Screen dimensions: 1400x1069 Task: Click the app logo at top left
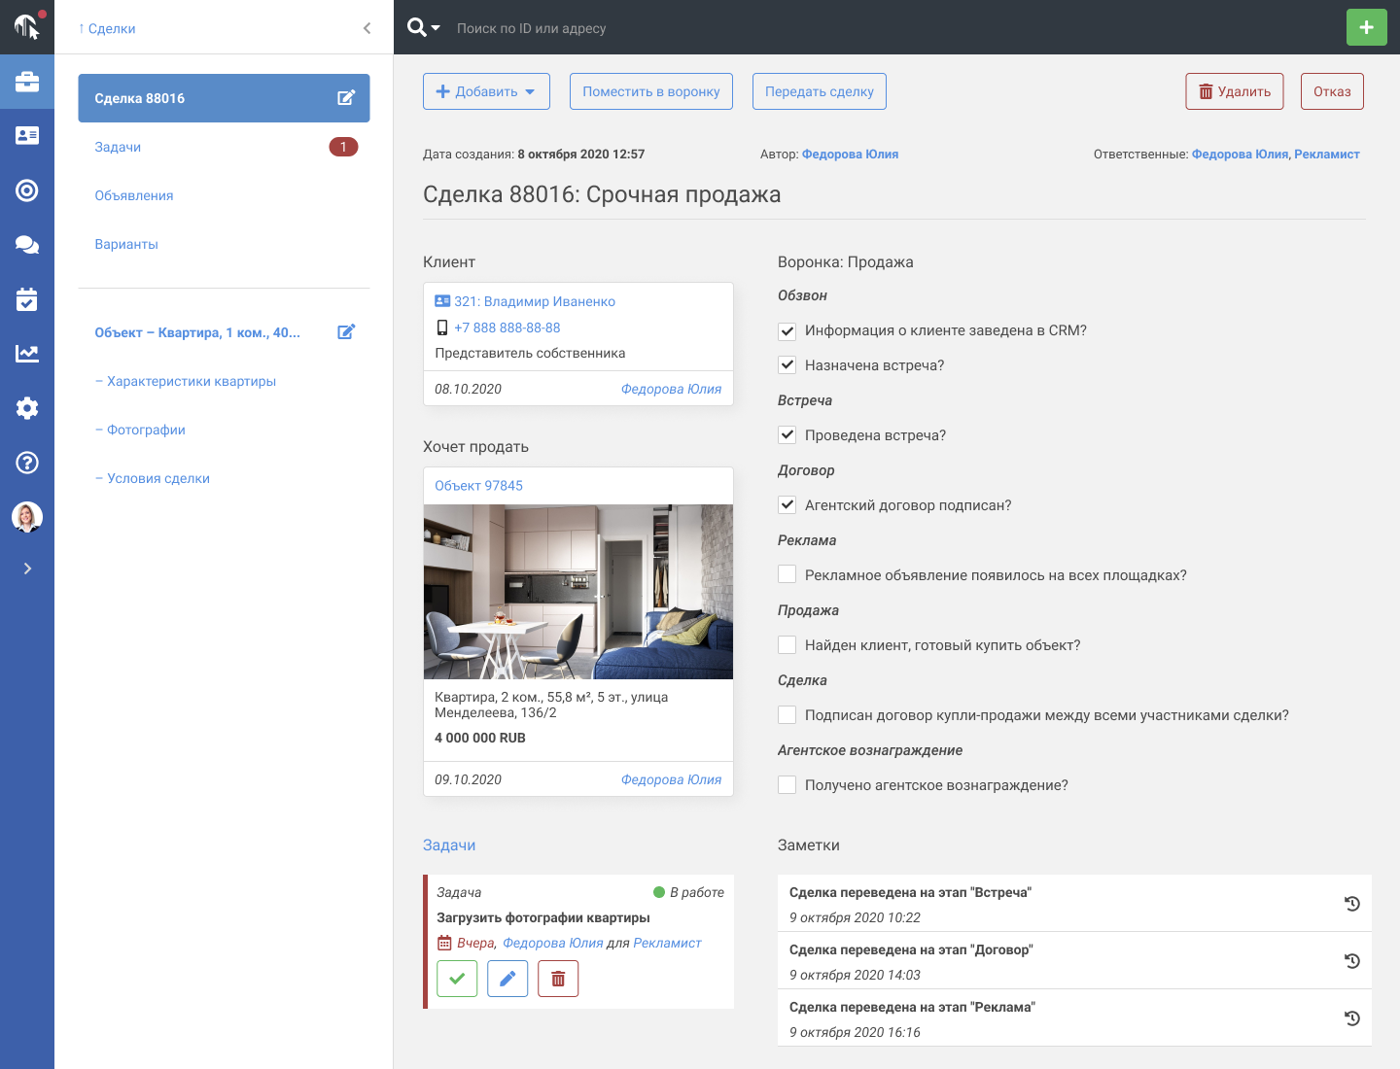(x=27, y=26)
